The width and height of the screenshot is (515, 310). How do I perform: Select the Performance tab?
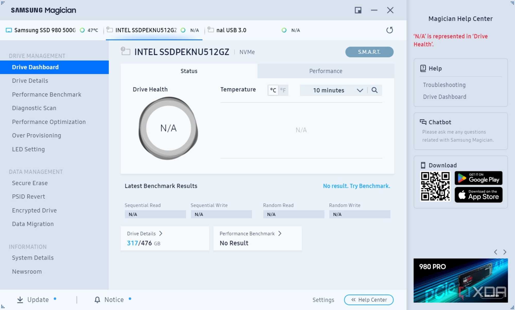pos(326,71)
